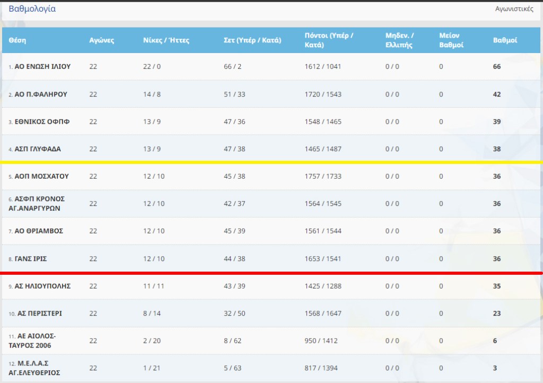Screen dimensions: 543x383
Task: Open ΕΘΝΙΚΟΣ ΟΦΠΦ team page
Action: (42, 121)
